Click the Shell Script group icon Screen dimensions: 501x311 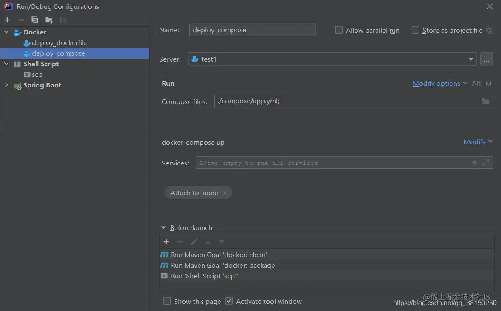(x=17, y=64)
